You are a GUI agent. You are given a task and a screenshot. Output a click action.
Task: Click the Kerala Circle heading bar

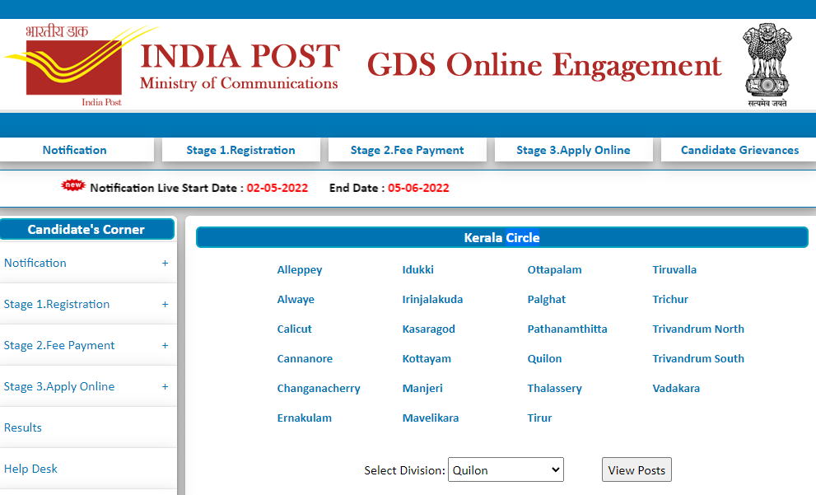click(502, 237)
